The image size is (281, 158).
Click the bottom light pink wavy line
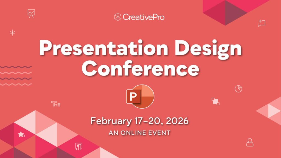coord(16,84)
